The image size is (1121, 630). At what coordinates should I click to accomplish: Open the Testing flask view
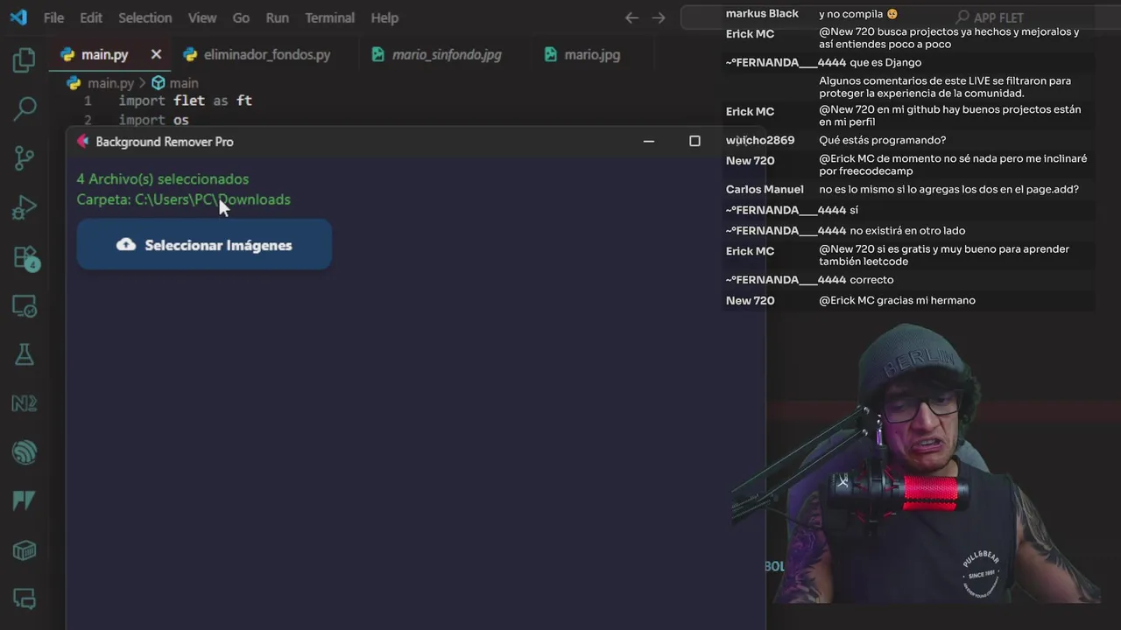[x=25, y=354]
